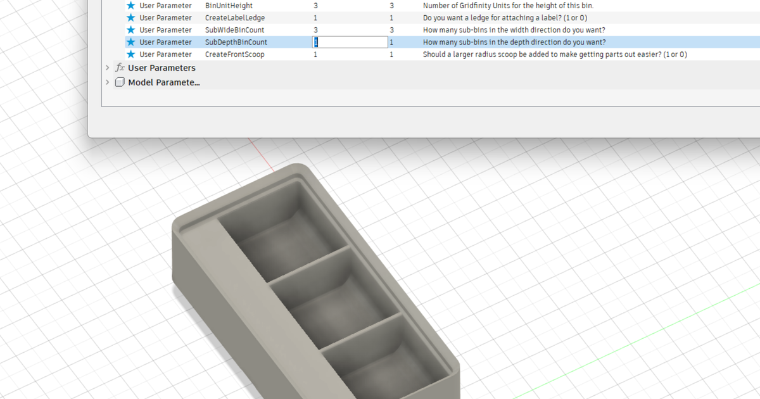Viewport: 760px width, 399px height.
Task: Click the fx icon beside User Parameters
Action: click(120, 68)
